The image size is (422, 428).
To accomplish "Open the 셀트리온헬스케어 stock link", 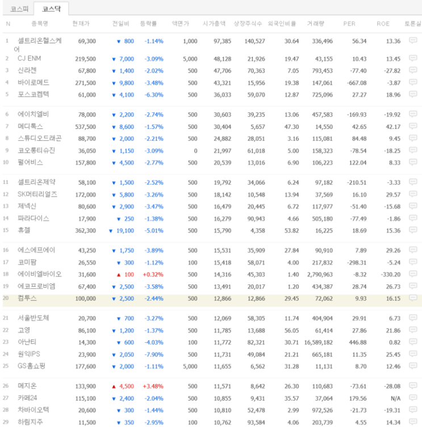I will click(x=37, y=45).
